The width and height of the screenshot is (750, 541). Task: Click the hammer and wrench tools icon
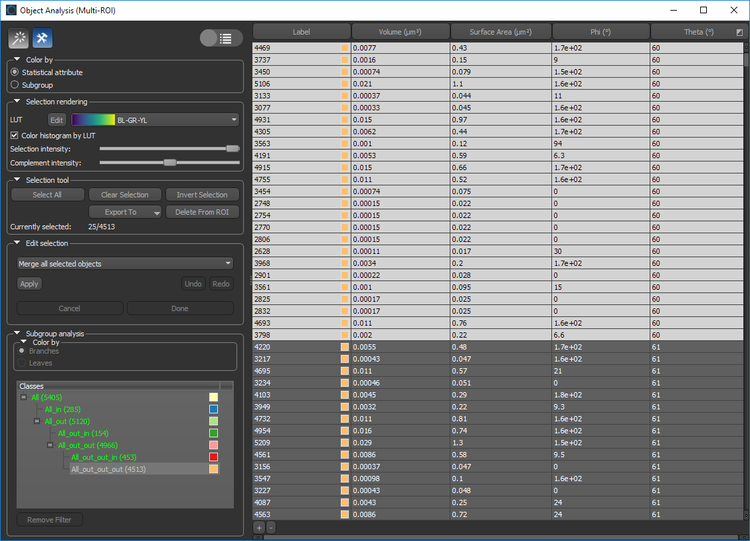(x=43, y=39)
